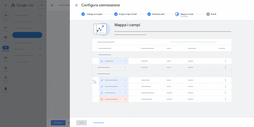Open three-dot menu directly above the error row
Screen dimensions: 254x127
pyautogui.click(x=225, y=93)
